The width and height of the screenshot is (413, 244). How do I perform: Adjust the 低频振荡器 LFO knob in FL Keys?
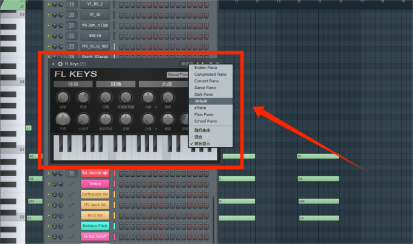126,97
